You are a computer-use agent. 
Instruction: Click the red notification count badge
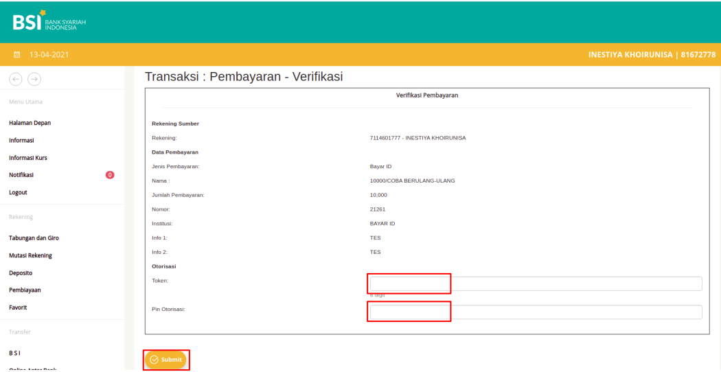[110, 175]
